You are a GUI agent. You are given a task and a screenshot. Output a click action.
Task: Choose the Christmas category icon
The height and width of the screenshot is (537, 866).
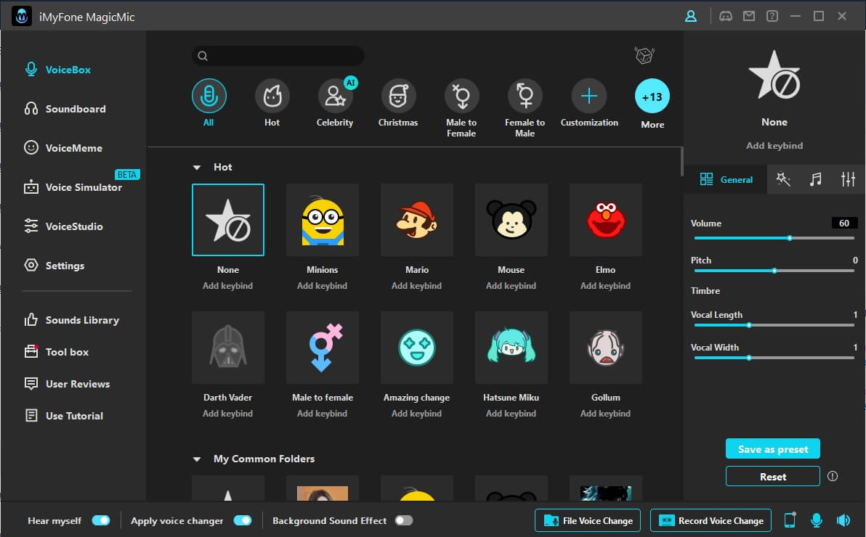[x=398, y=96]
